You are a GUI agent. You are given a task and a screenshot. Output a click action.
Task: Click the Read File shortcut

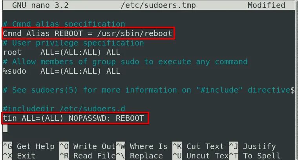(94, 156)
